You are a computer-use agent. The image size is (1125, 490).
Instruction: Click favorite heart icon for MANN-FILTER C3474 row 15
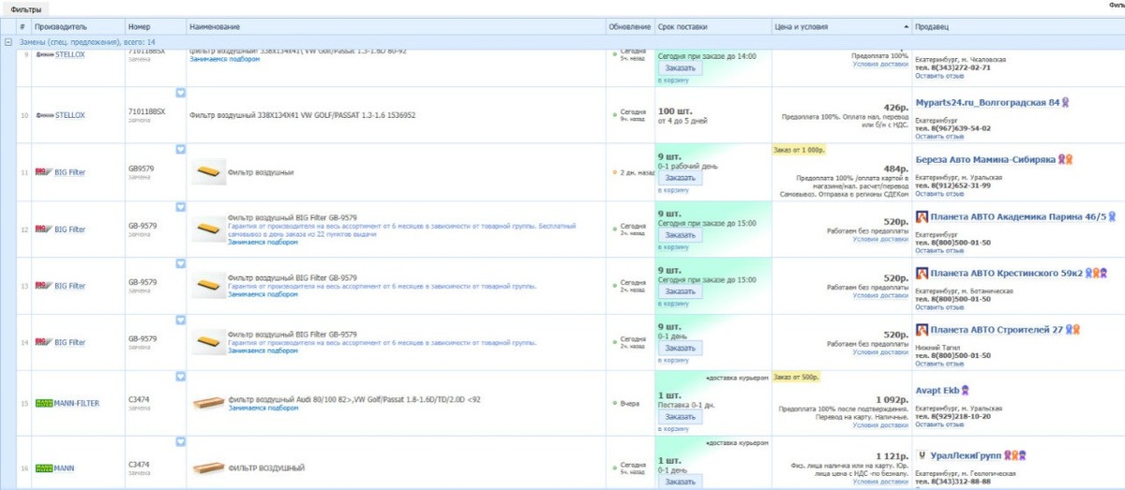coord(181,377)
